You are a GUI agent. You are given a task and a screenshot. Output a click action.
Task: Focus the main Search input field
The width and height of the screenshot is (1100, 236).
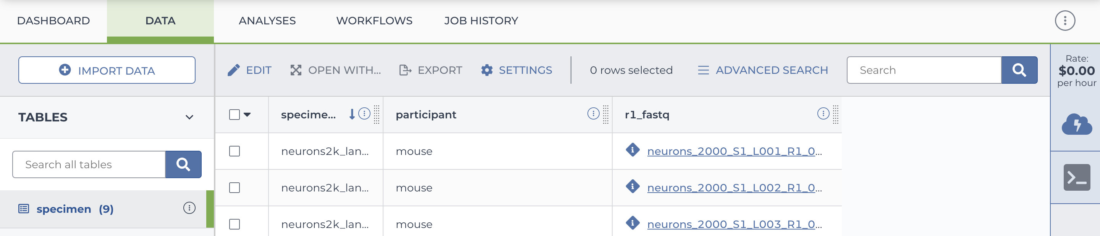coord(924,70)
